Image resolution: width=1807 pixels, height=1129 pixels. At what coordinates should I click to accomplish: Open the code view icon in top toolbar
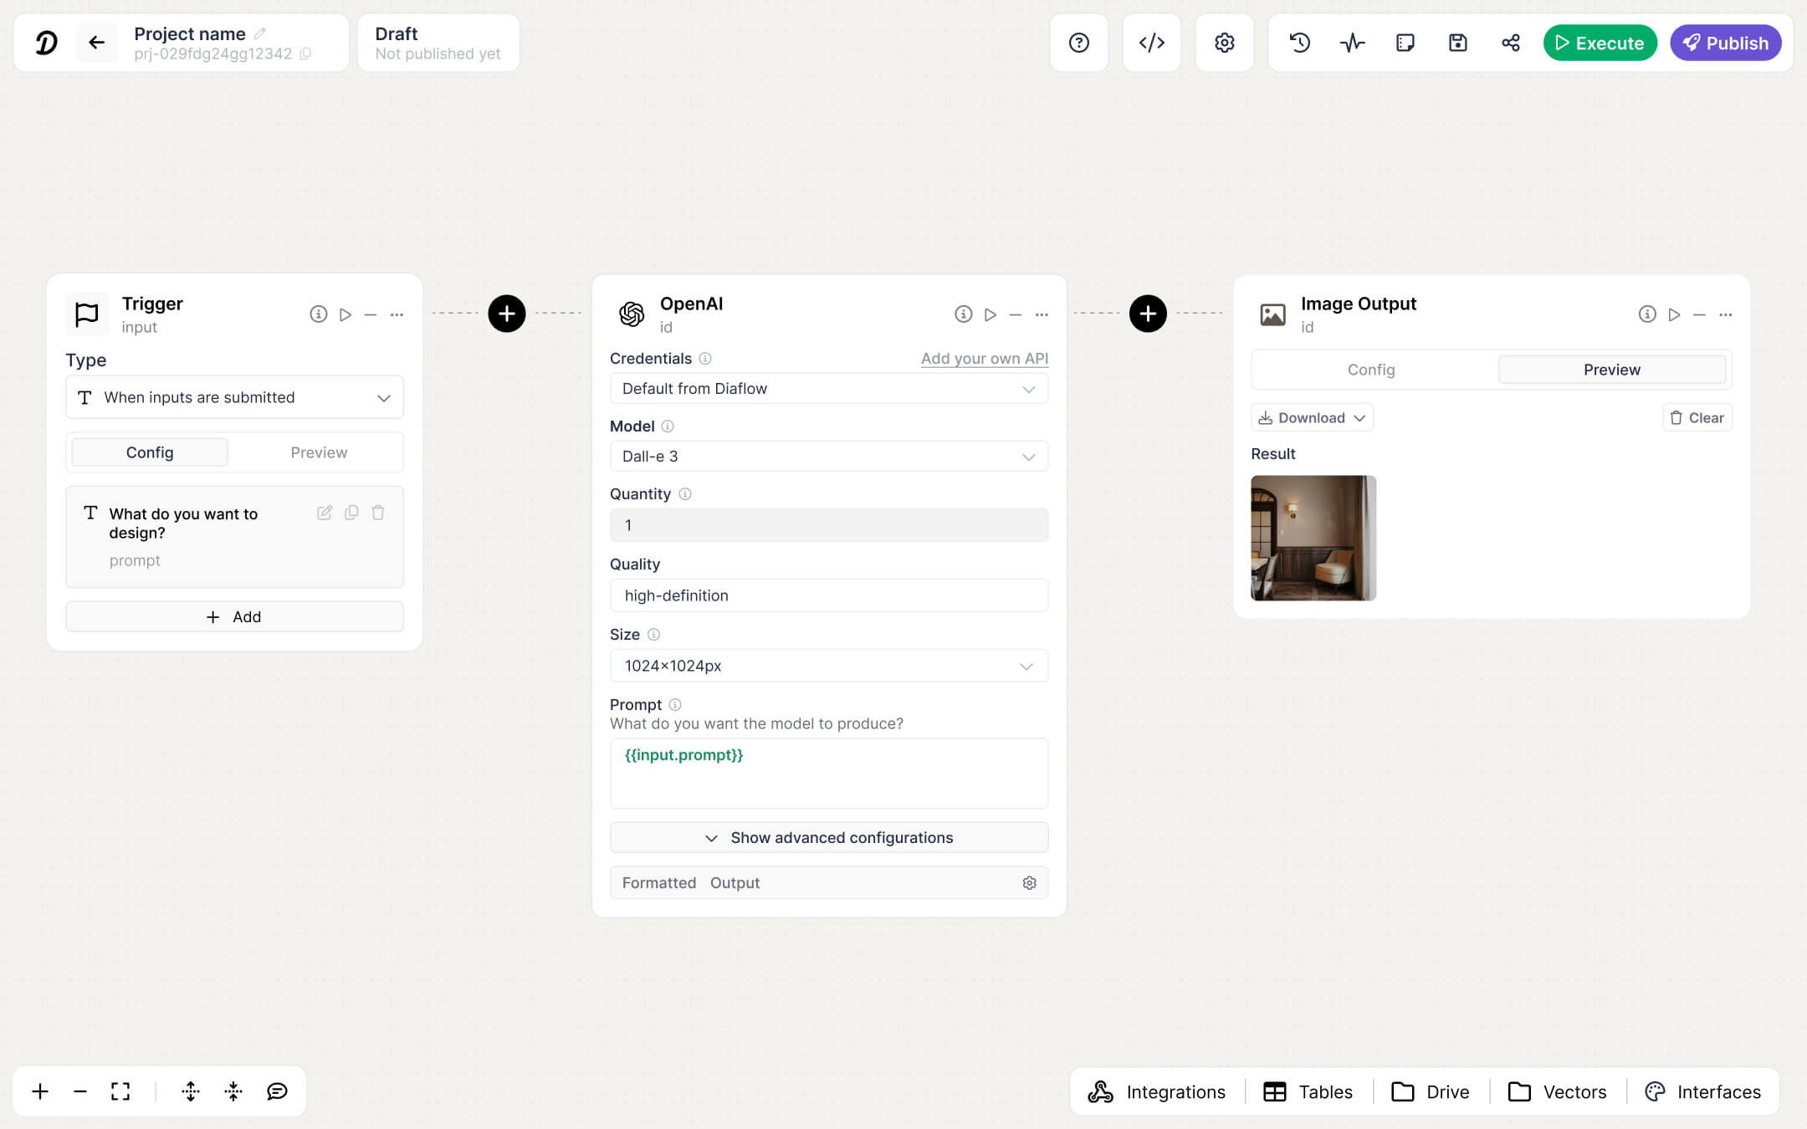1151,42
